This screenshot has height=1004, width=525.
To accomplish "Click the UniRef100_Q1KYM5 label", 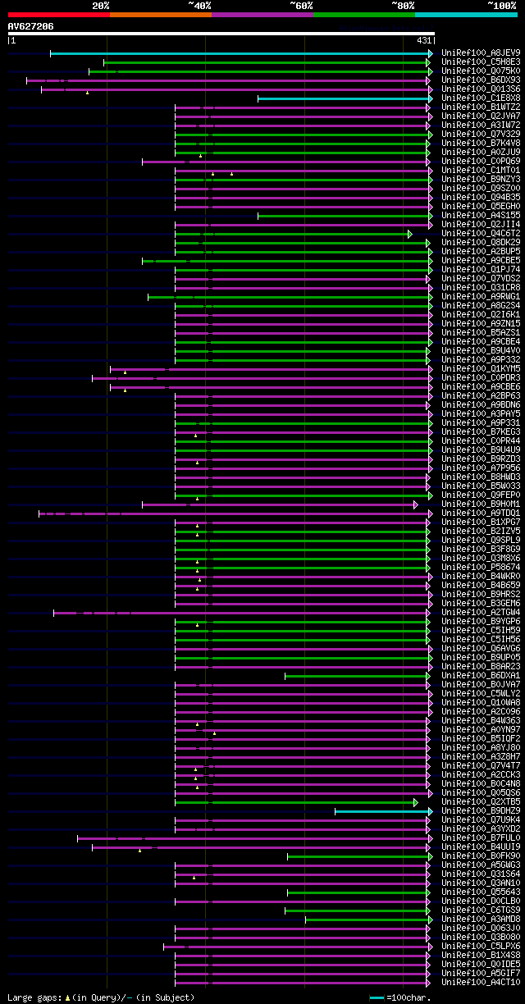I will 481,369.
